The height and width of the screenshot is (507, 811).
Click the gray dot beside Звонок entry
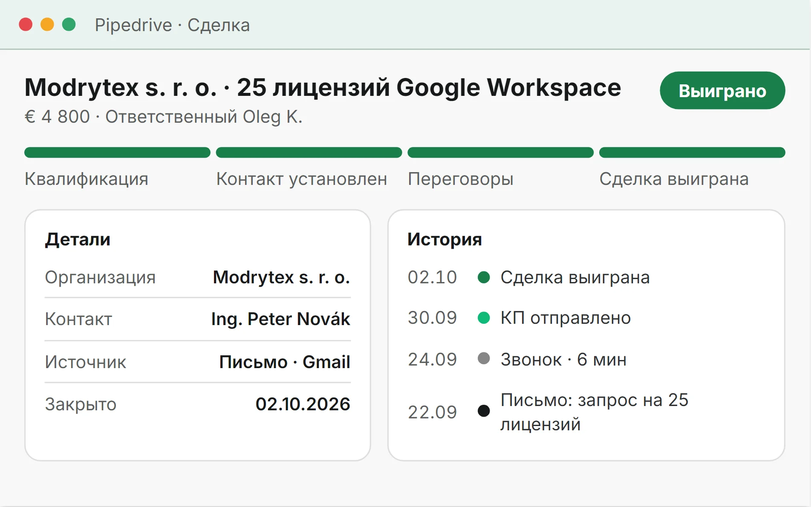(x=484, y=358)
